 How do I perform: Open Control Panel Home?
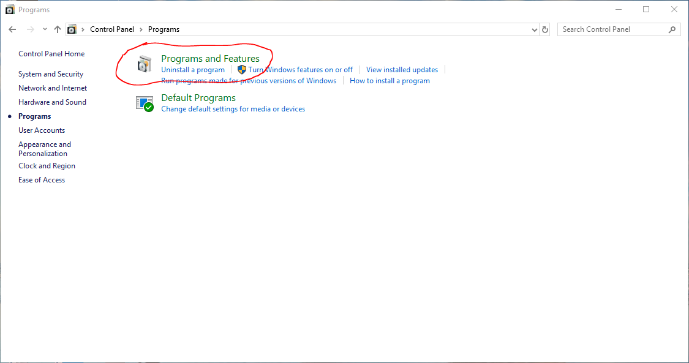coord(51,53)
